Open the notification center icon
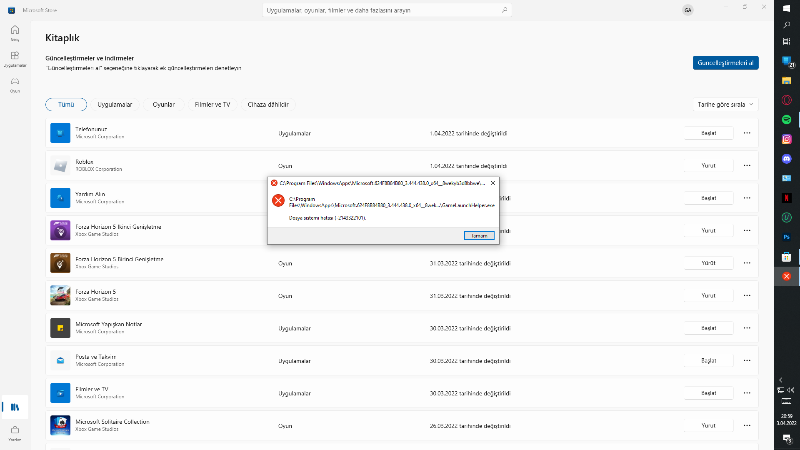 pos(787,438)
